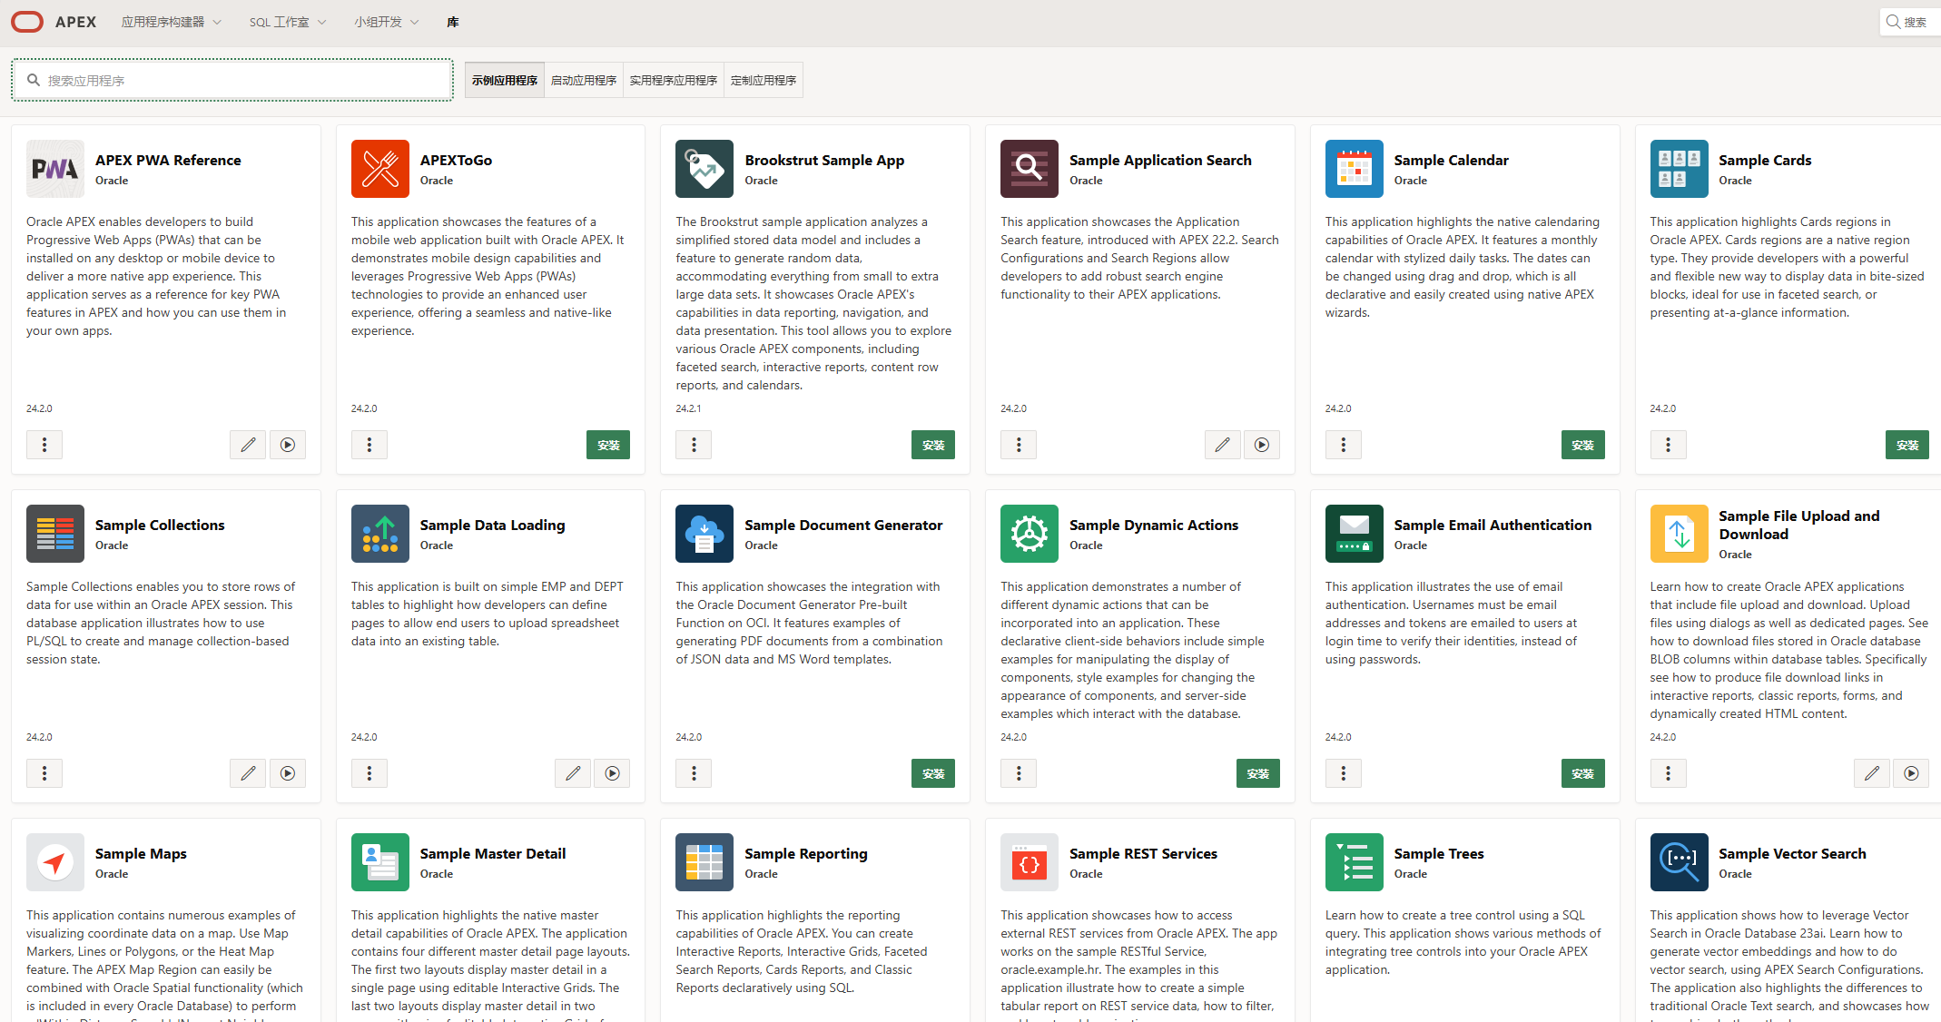The image size is (1941, 1022).
Task: Open actions menu for APEXToGo
Action: pyautogui.click(x=369, y=445)
